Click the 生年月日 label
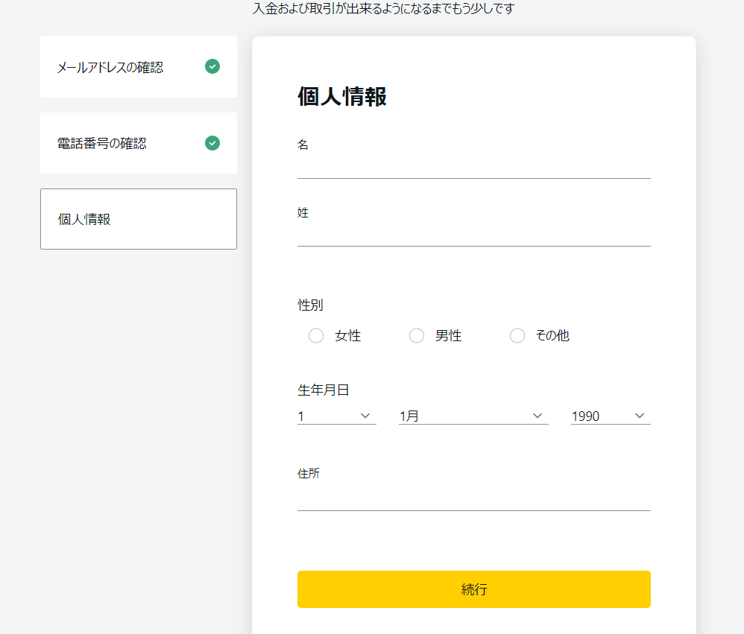The height and width of the screenshot is (634, 744). point(323,390)
